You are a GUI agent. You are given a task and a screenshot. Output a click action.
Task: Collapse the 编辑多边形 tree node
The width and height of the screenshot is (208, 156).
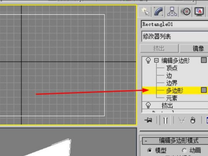click(156, 60)
